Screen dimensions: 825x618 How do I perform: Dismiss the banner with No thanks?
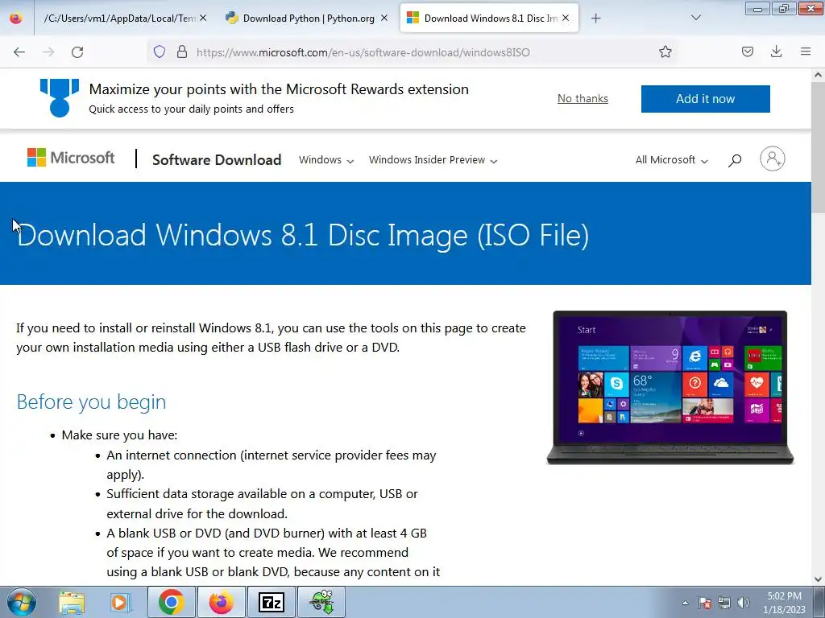(582, 98)
